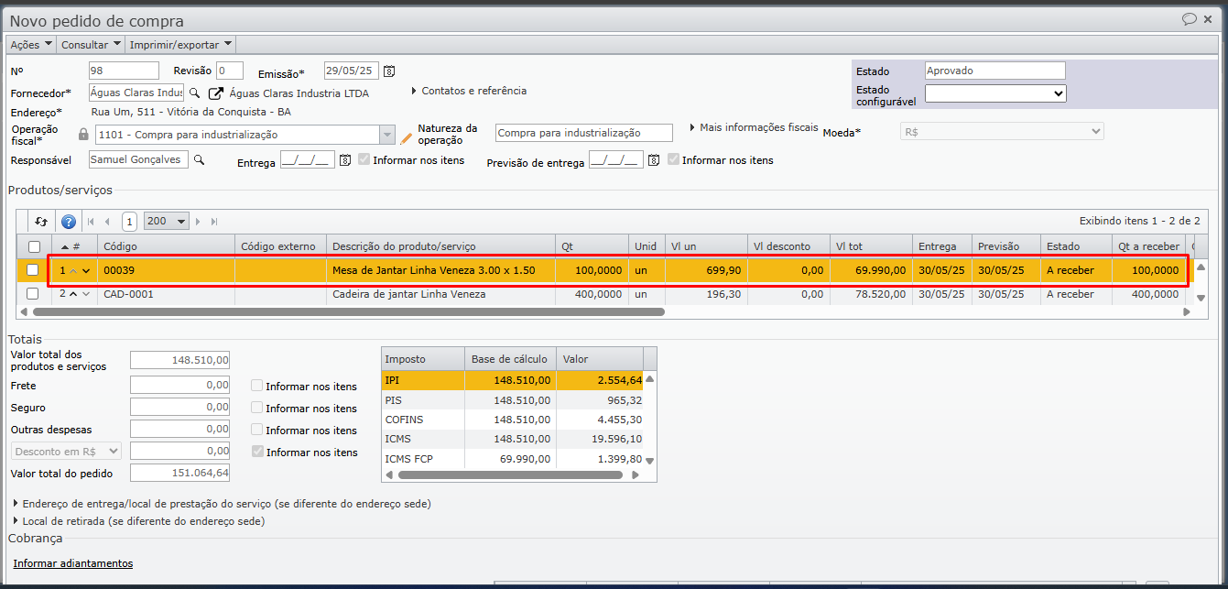Screen dimensions: 1228x589
Task: Click the search icon beside Fornecedor field
Action: point(194,93)
